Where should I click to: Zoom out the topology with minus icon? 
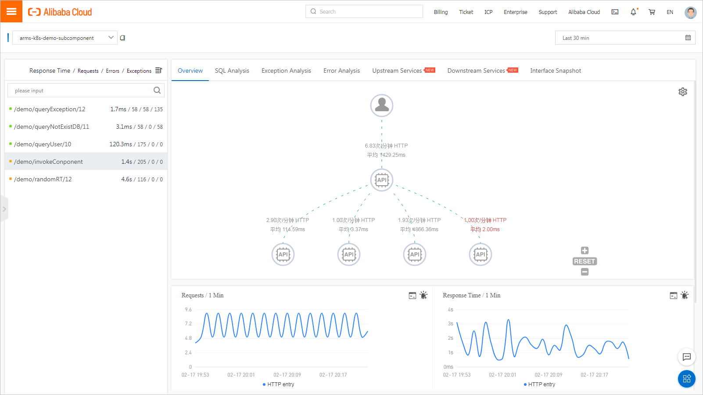585,272
